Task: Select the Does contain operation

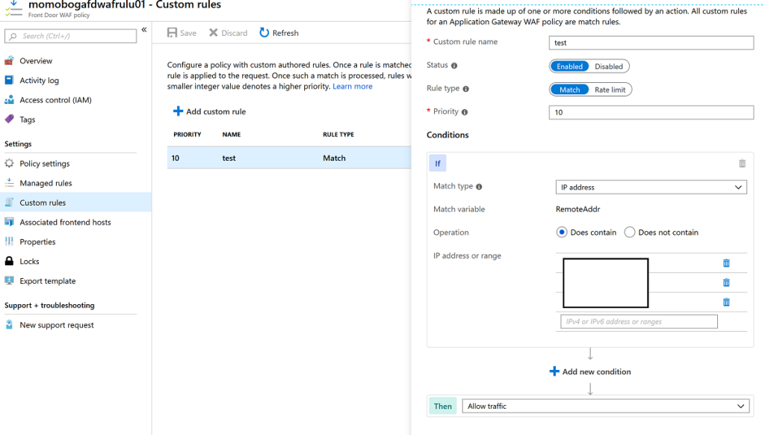Action: [562, 232]
